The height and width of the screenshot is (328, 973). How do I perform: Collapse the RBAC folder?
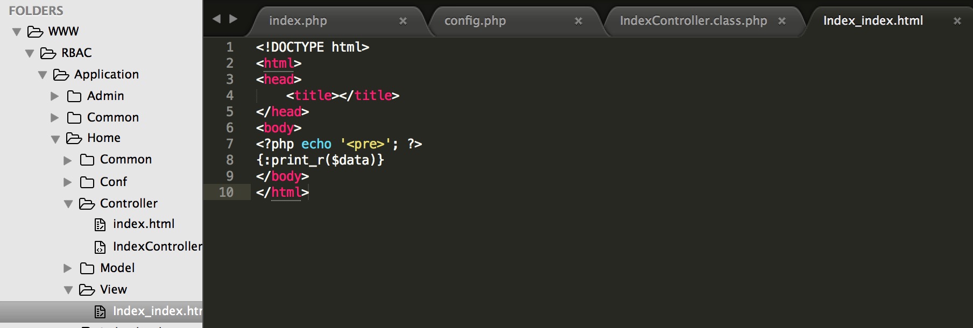(x=30, y=54)
